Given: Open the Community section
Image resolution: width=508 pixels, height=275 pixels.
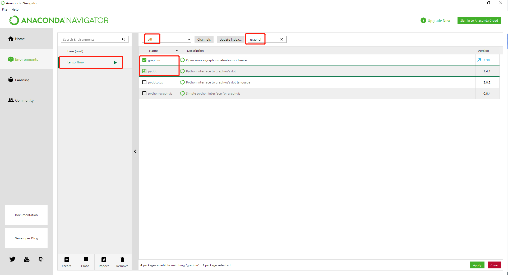Looking at the screenshot, I should (x=26, y=100).
